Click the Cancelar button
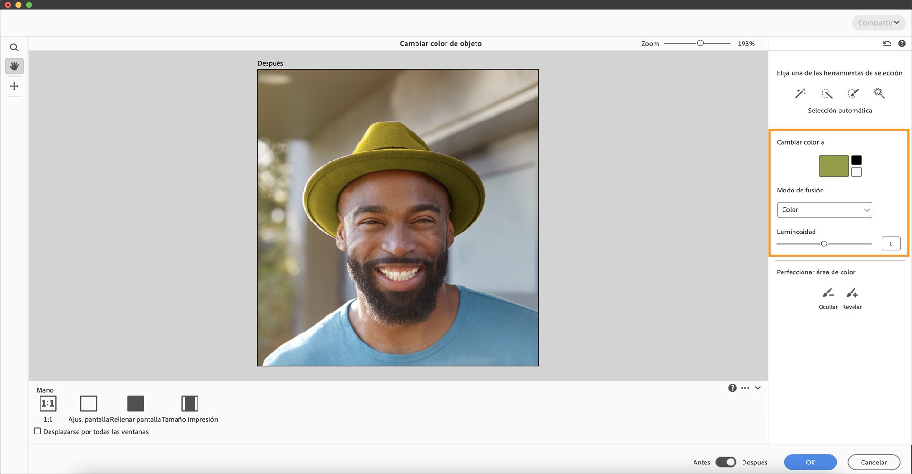The height and width of the screenshot is (474, 912). 873,462
